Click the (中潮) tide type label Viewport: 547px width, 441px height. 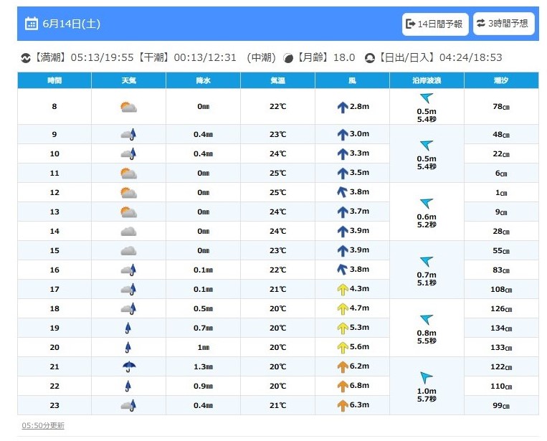[261, 57]
